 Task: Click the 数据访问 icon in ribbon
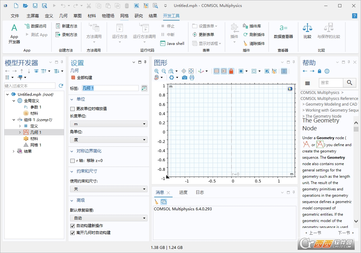click(x=27, y=26)
